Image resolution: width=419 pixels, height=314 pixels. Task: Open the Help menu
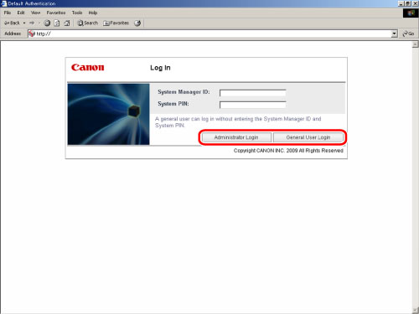[x=93, y=13]
